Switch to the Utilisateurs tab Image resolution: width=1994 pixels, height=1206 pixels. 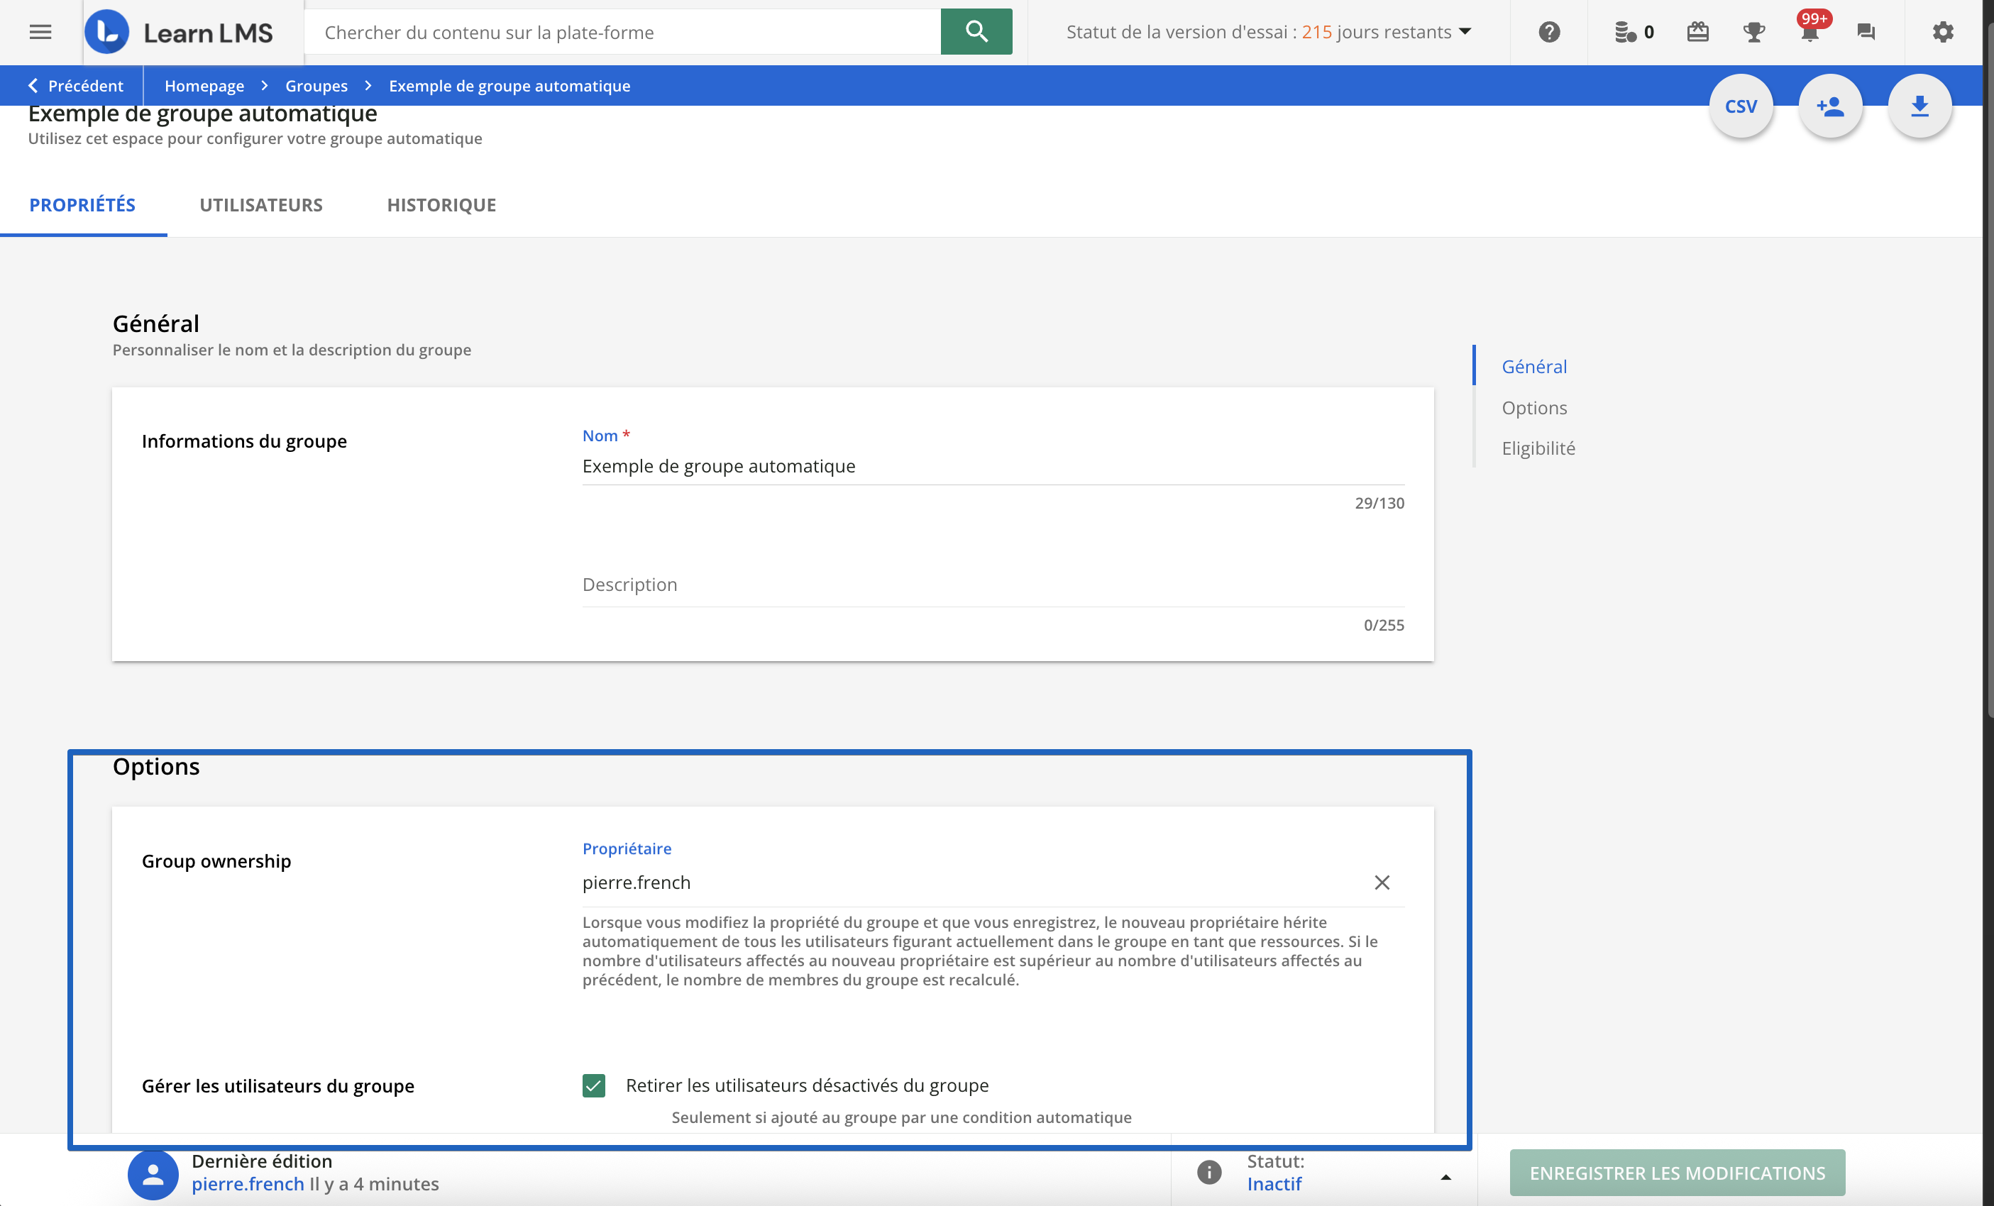point(260,206)
